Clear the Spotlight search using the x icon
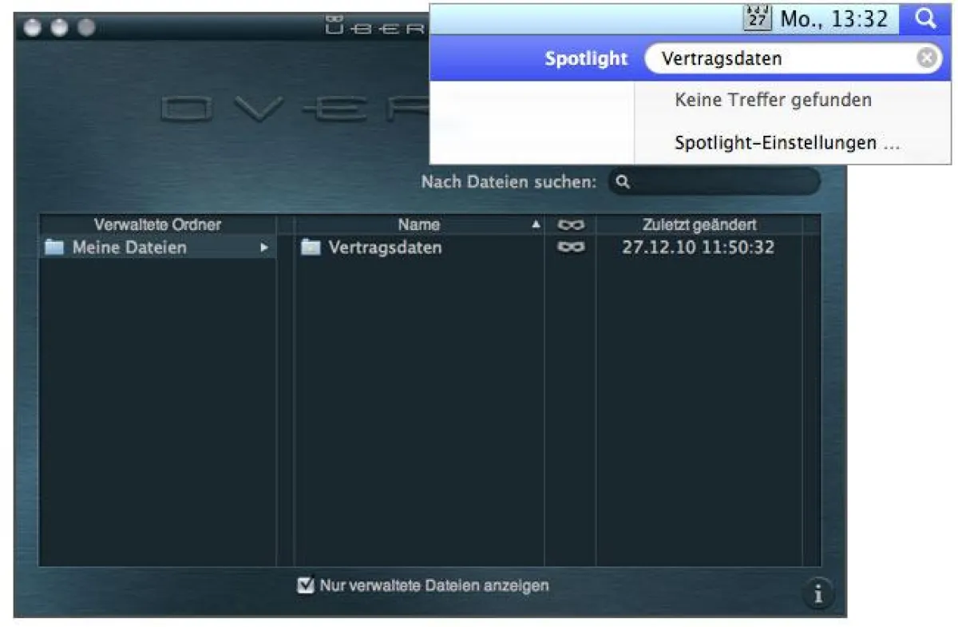The image size is (958, 627). click(925, 58)
